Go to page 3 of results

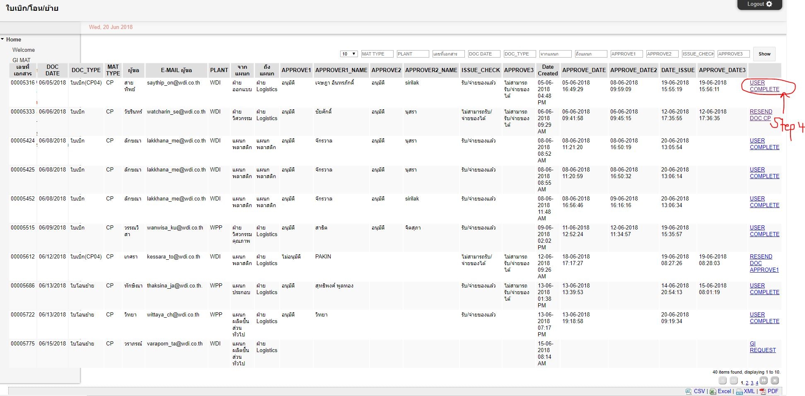click(x=752, y=383)
